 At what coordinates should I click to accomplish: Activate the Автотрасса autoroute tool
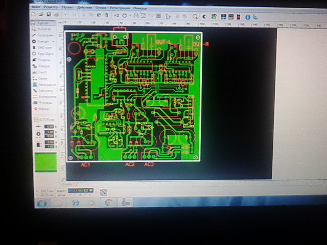[44, 84]
